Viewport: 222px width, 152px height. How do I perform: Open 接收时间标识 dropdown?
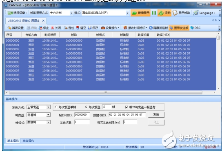[x=135, y=28]
